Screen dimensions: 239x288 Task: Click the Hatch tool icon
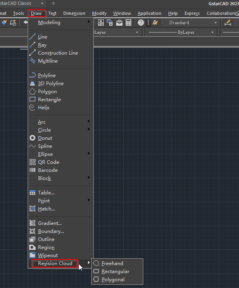pos(32,208)
